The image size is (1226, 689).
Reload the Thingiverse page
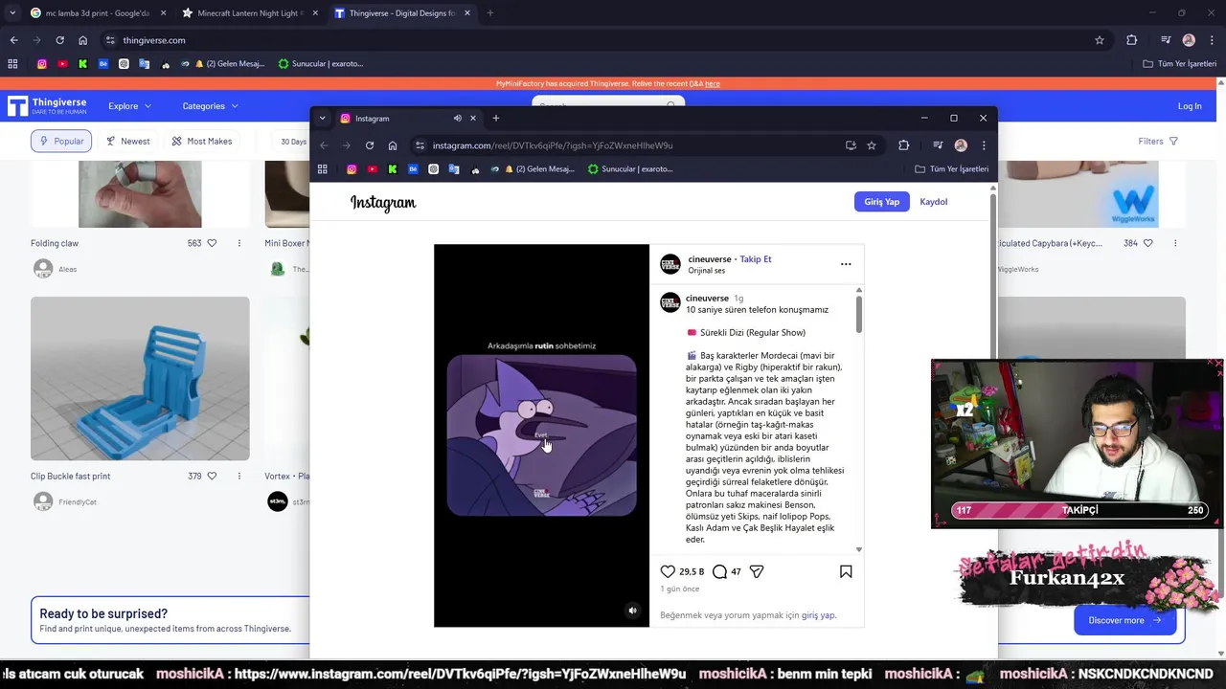(x=59, y=40)
